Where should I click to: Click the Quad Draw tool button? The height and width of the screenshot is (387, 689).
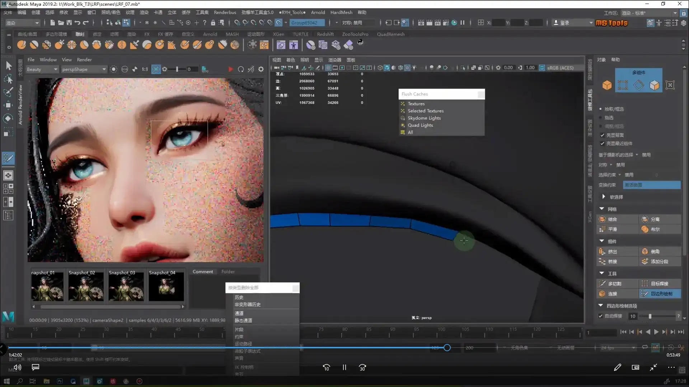click(x=660, y=293)
